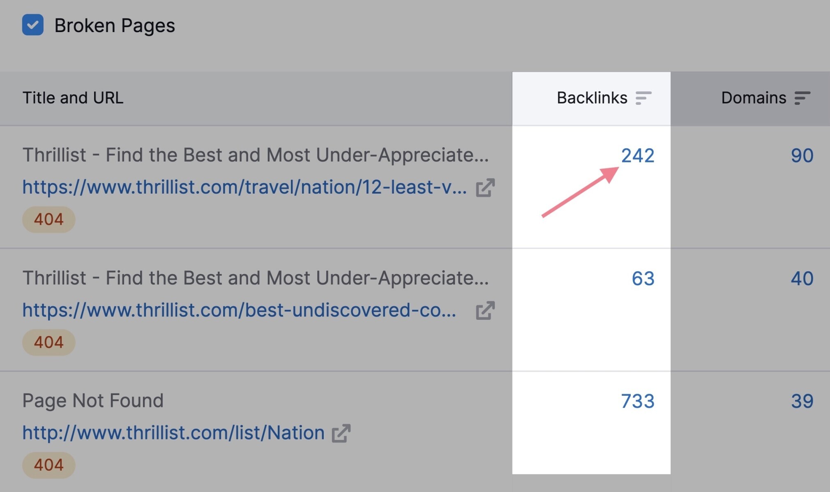View the 242 backlinks count

pos(638,155)
